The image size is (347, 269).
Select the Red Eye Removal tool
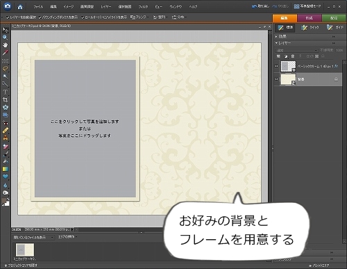pos(5,123)
